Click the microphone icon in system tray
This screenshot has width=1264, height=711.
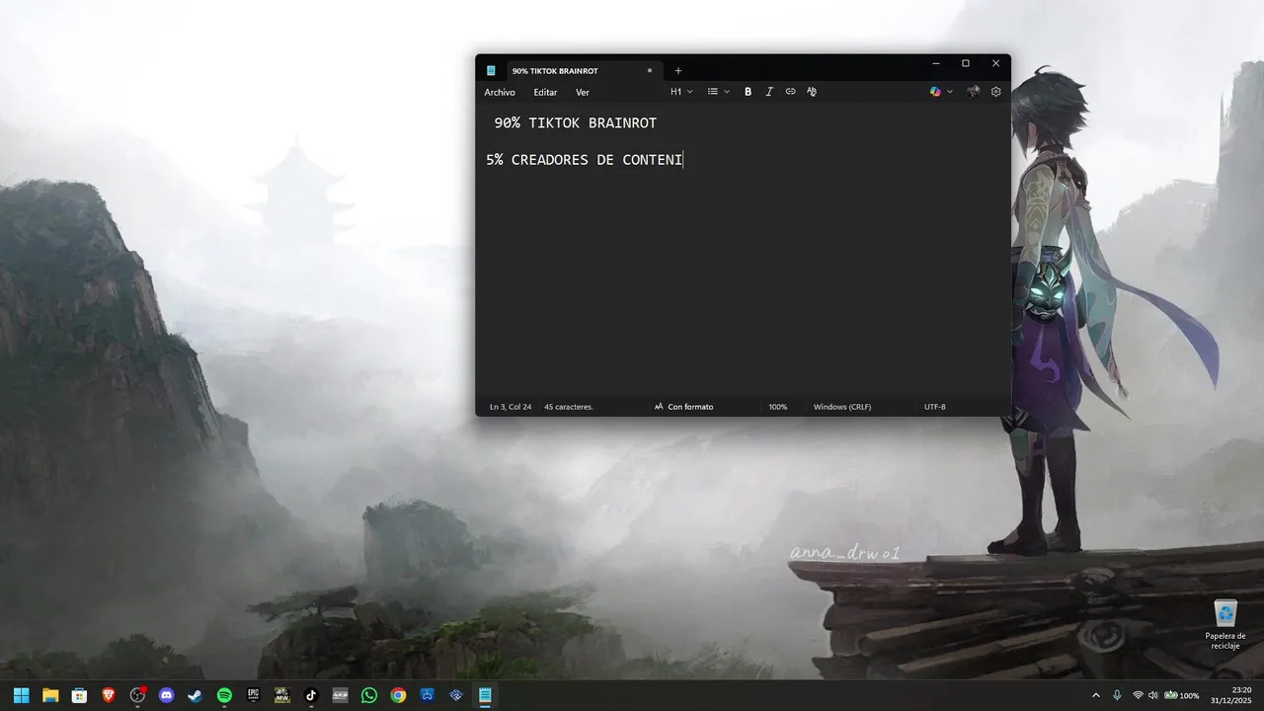click(x=1117, y=695)
